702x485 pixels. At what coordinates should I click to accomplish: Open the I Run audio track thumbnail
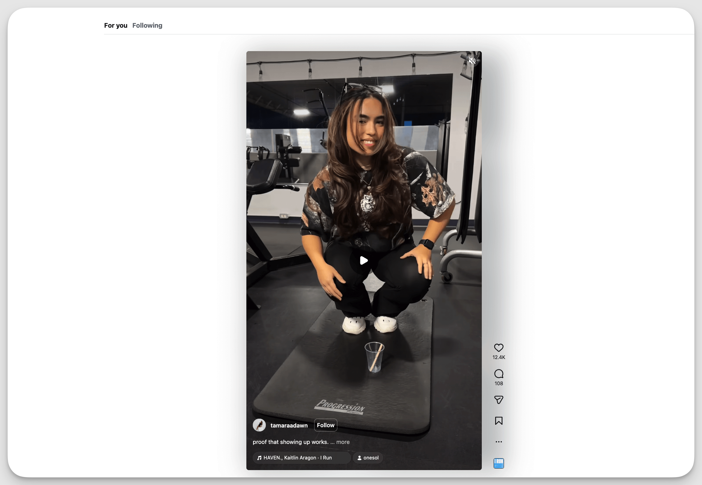[x=499, y=463]
